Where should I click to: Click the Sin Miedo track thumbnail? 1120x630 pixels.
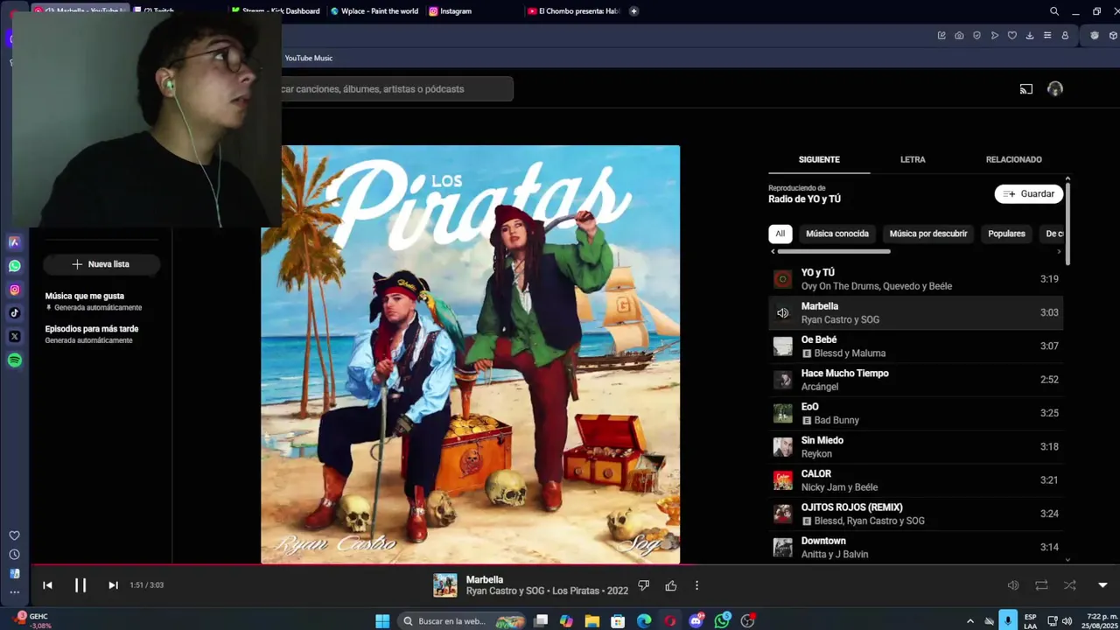(782, 446)
